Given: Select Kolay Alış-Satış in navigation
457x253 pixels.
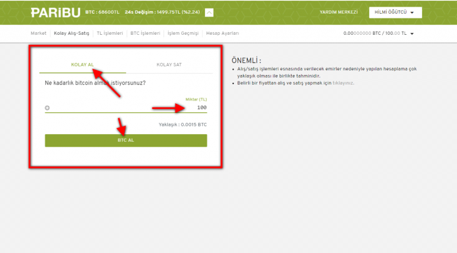Looking at the screenshot, I should 72,34.
